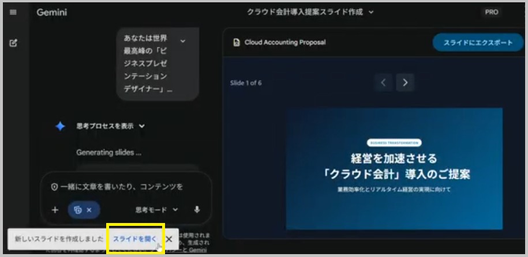Click the Slide 1 of 6 indicator
This screenshot has height=257, width=528.
pos(246,83)
